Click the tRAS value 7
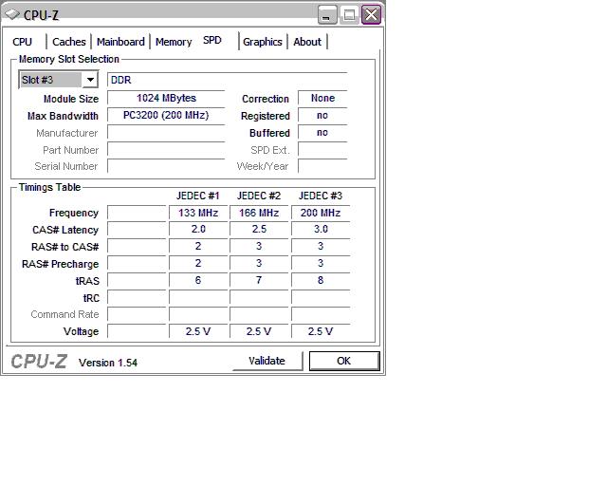 click(x=259, y=280)
